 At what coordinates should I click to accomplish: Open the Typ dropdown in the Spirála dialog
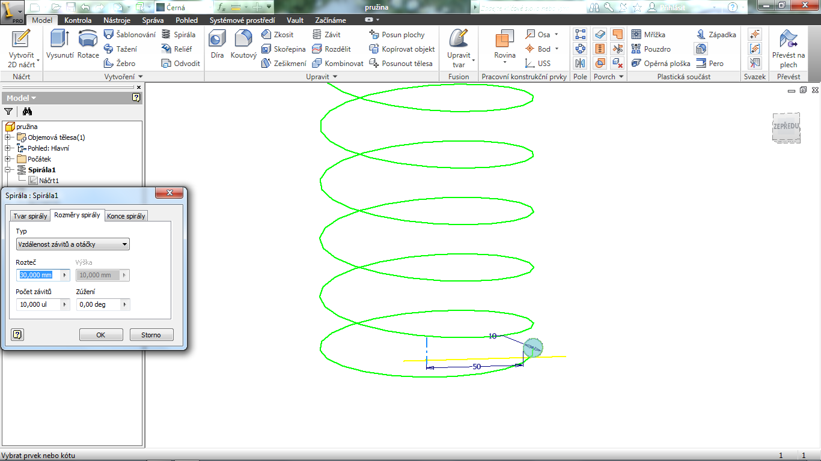coord(73,244)
